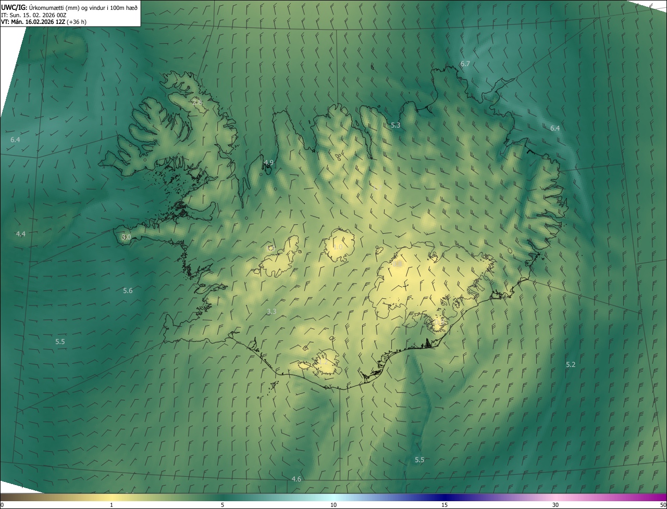
Task: Click the 3.0 value on the Snæfellsnes peninsula tip
Action: tap(126, 237)
